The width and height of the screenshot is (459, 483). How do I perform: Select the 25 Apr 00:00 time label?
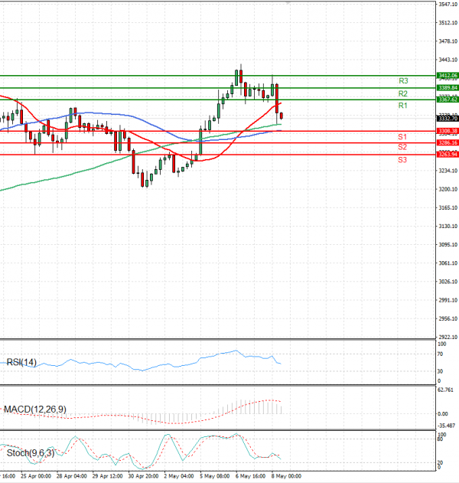[36, 475]
